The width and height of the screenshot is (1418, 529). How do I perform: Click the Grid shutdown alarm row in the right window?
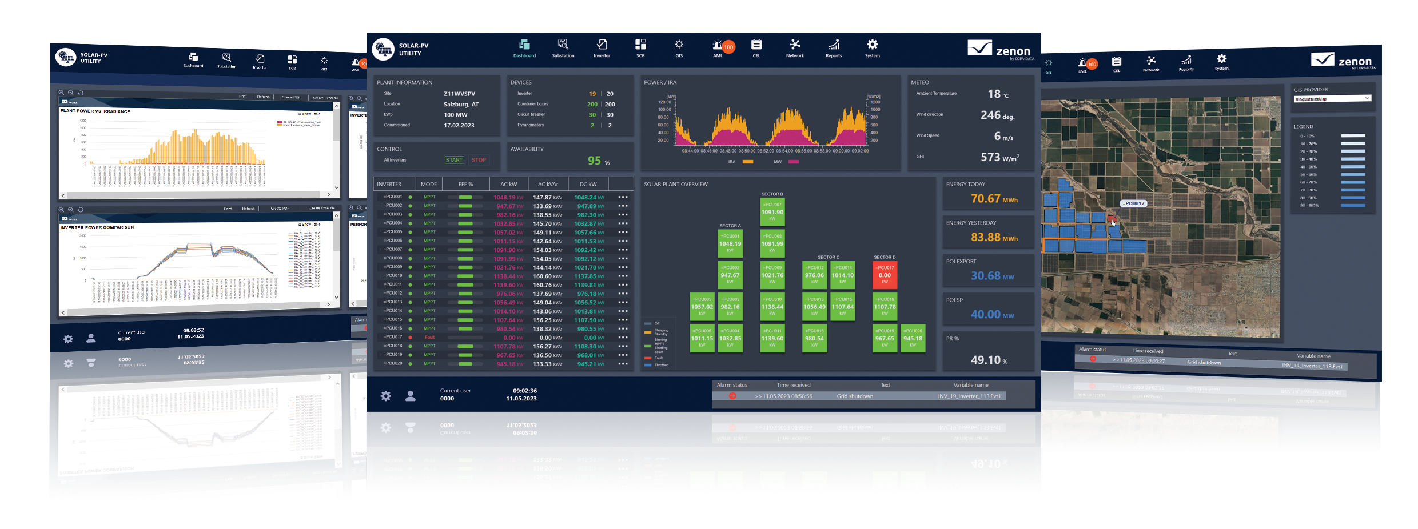[1211, 363]
